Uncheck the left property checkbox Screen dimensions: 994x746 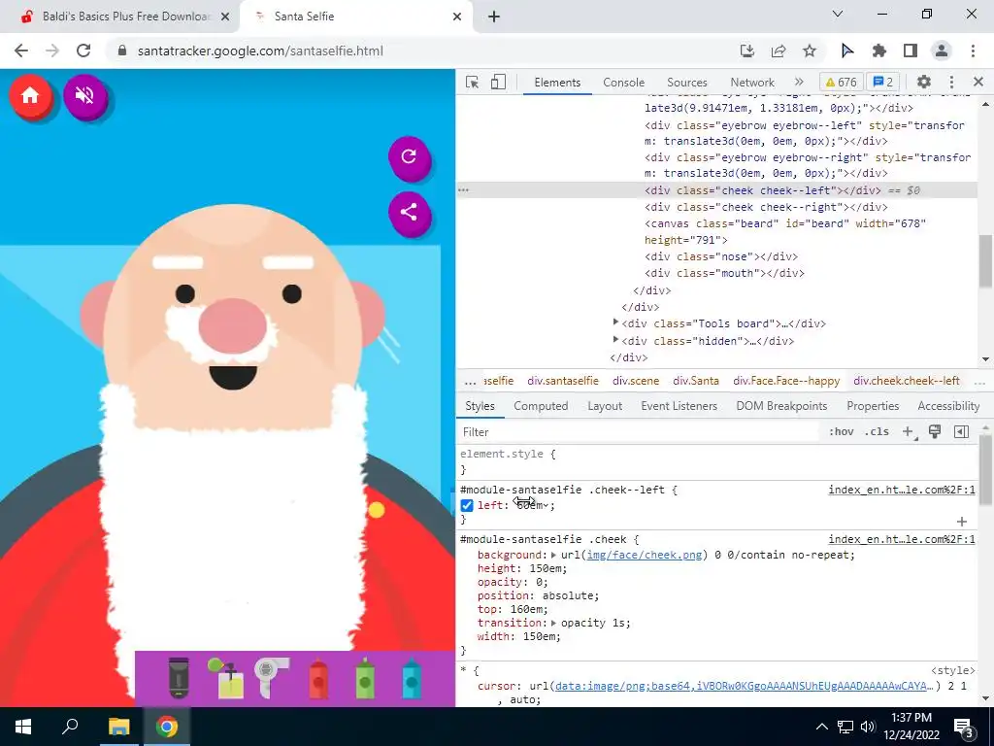pos(467,505)
